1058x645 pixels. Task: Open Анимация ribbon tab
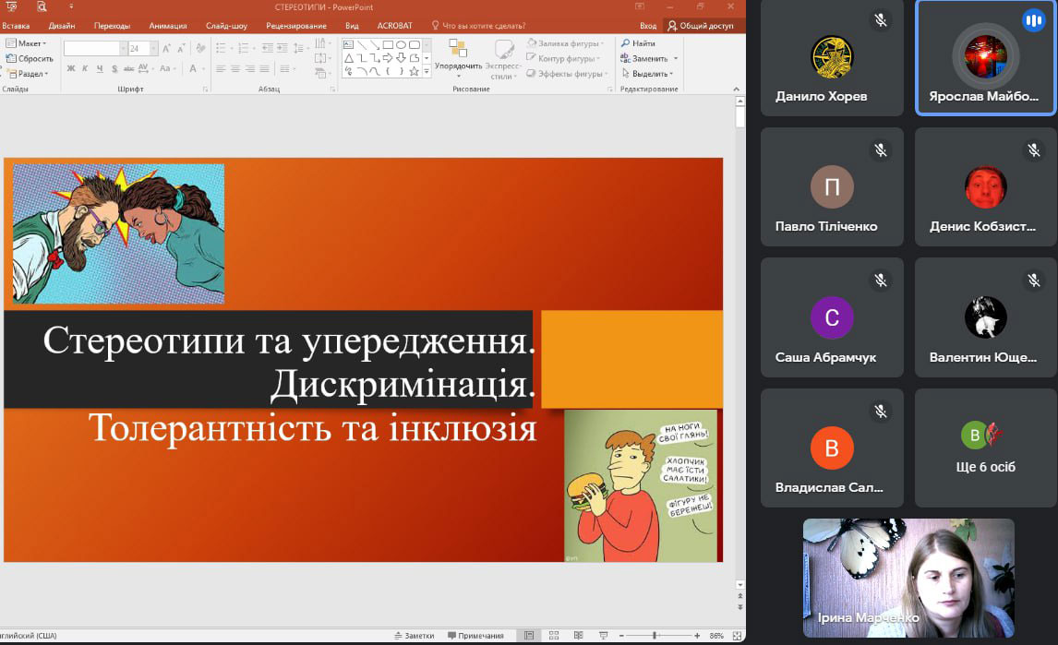point(168,26)
